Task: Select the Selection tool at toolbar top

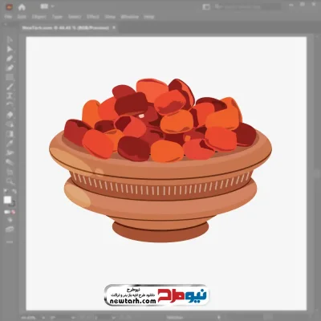Action: click(x=10, y=39)
